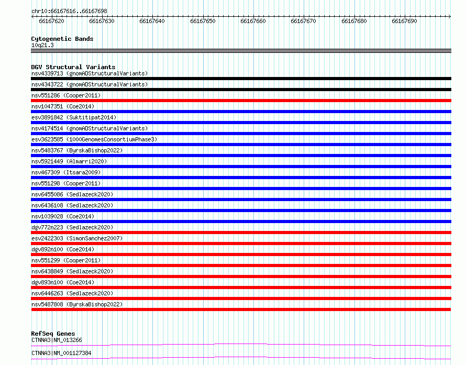Open variant esv3623585 (1000GenomesConsortiumPhase3)

pos(94,139)
